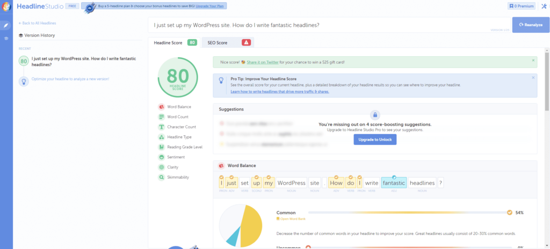Click the 0 Premium badge
Viewport: 550px width, 249px height.
[x=521, y=6]
